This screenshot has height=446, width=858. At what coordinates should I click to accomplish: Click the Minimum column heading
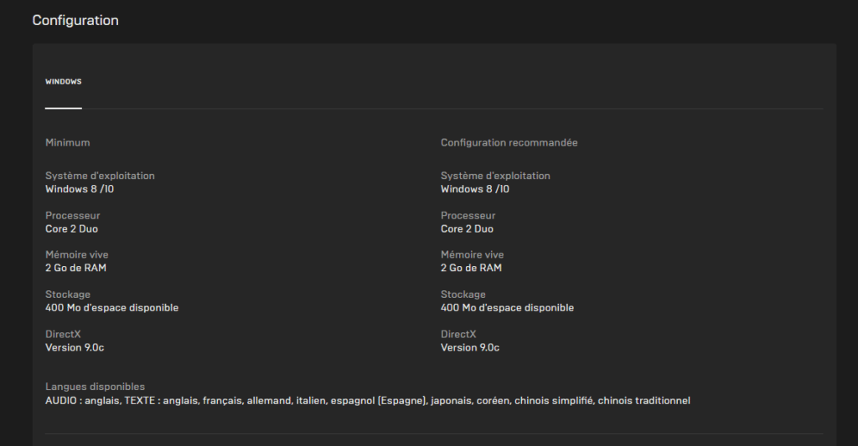[x=67, y=142]
